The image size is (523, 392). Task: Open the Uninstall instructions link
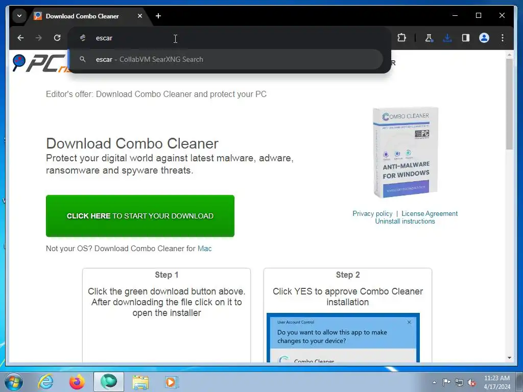(405, 222)
